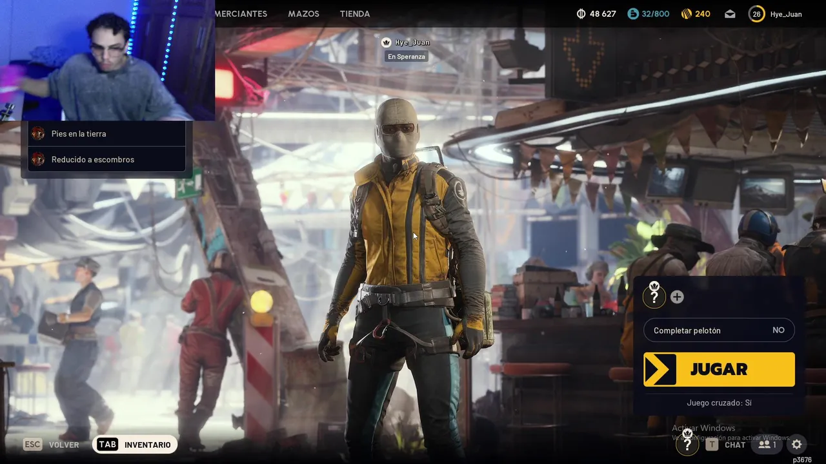Open the settings gear icon

tap(797, 444)
